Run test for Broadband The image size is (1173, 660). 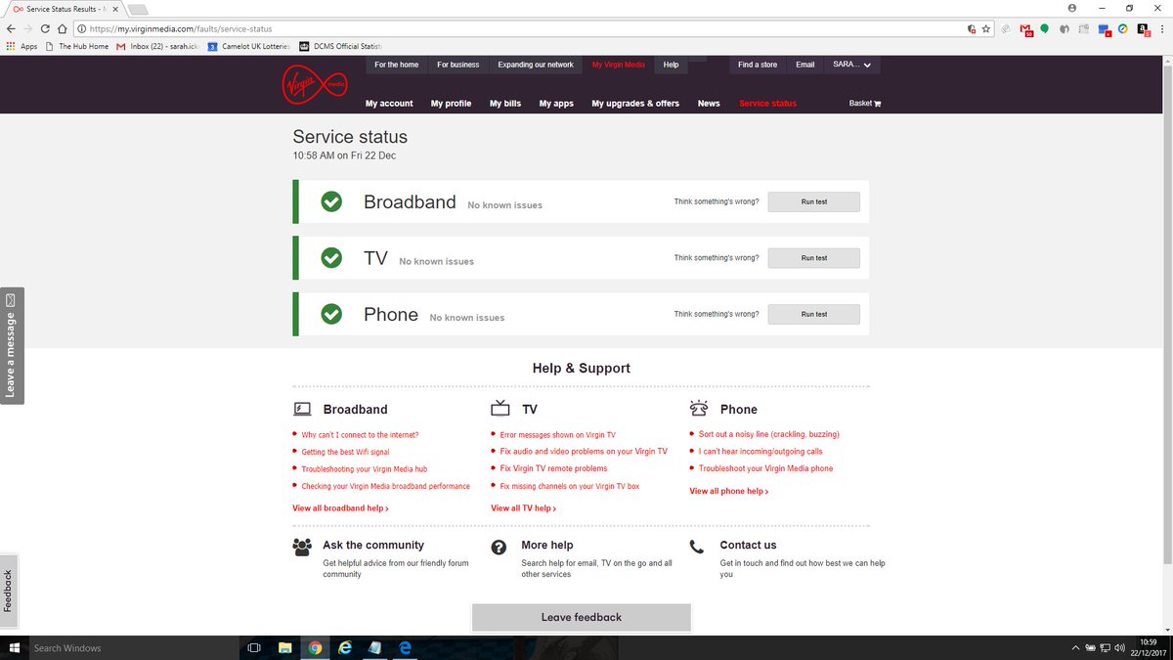[813, 201]
